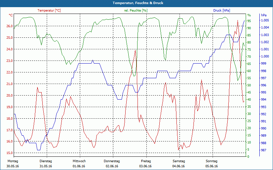Click the '16,0' temperature axis value

point(10,141)
